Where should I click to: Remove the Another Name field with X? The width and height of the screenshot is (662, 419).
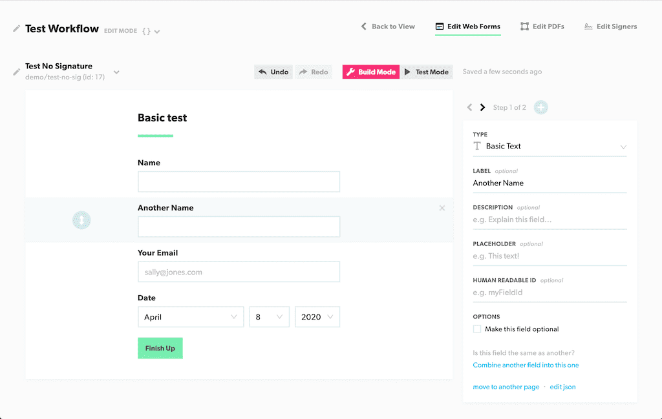point(442,208)
